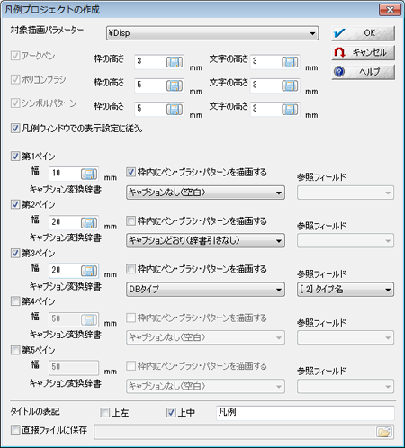
Task: Enable 上左 title position checkbox
Action: tap(104, 413)
